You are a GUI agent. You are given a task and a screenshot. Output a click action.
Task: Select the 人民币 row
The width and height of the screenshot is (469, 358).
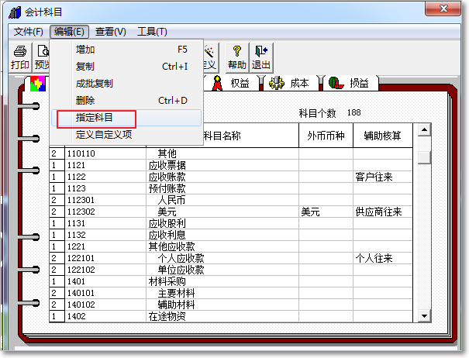pos(231,200)
